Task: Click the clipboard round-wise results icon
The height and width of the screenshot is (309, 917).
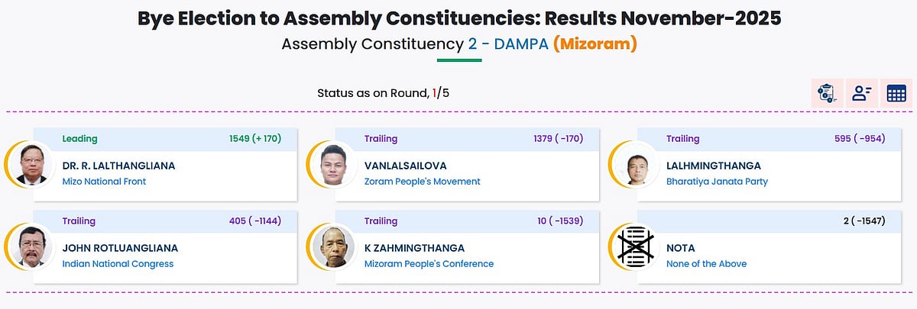Action: [827, 93]
